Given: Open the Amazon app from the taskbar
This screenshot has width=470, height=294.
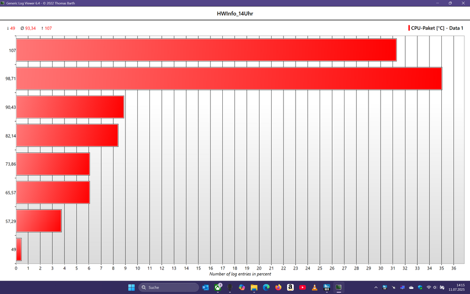Looking at the screenshot, I should 290,287.
